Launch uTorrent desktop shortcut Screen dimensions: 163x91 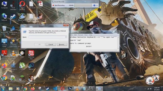coord(22,66)
